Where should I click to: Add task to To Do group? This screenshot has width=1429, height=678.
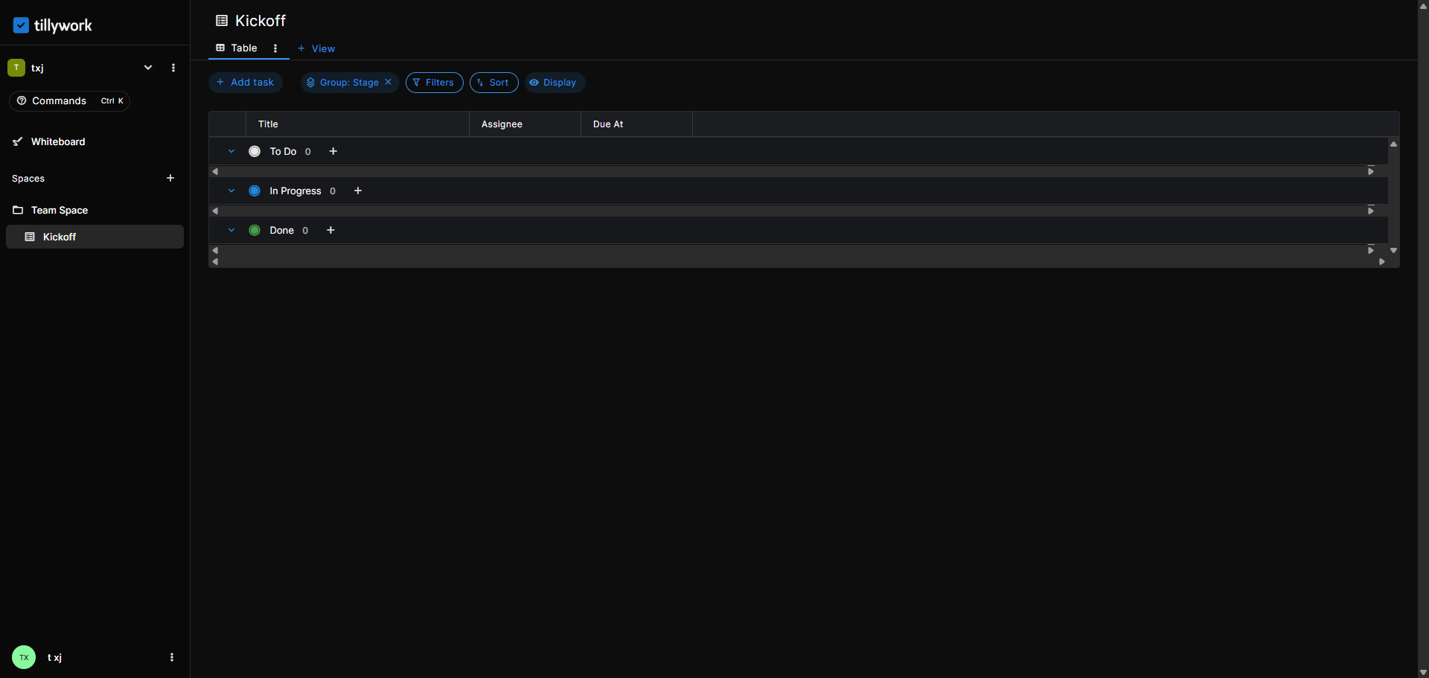coord(333,151)
